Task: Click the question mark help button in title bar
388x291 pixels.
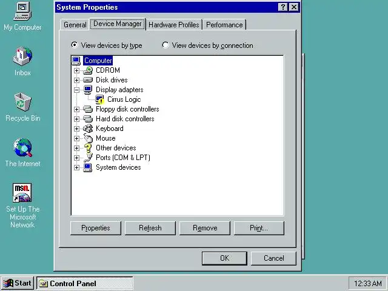Action: point(283,7)
